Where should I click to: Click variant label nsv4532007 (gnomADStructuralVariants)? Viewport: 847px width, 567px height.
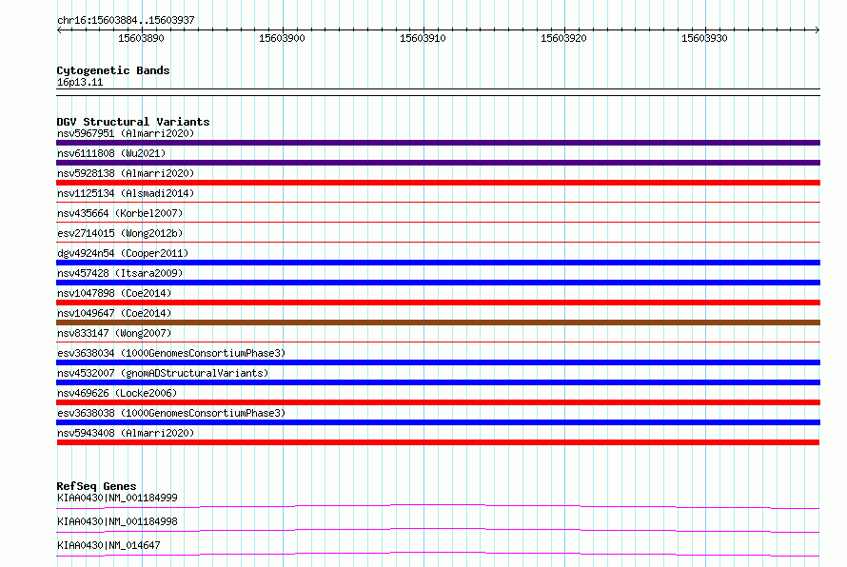pyautogui.click(x=163, y=373)
